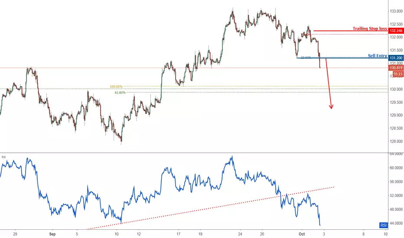Select the 100.00% Fibonacci level label
Image resolution: width=404 pixels, height=238 pixels.
[x=116, y=87]
